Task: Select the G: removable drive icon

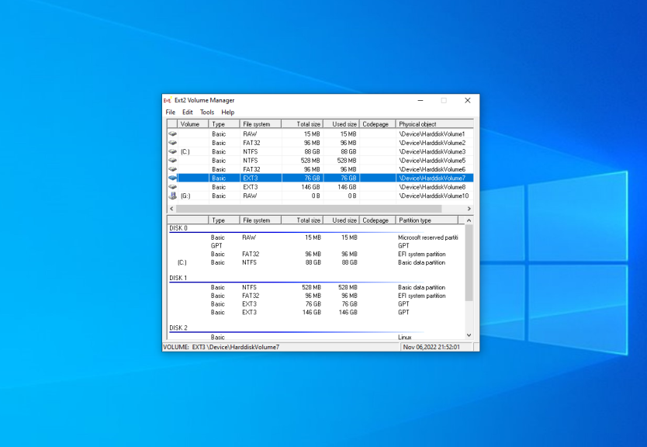Action: point(172,196)
